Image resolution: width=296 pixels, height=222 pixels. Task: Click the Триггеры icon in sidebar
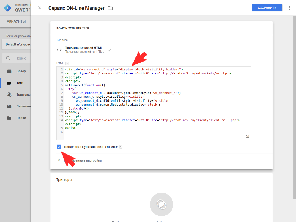[9, 95]
